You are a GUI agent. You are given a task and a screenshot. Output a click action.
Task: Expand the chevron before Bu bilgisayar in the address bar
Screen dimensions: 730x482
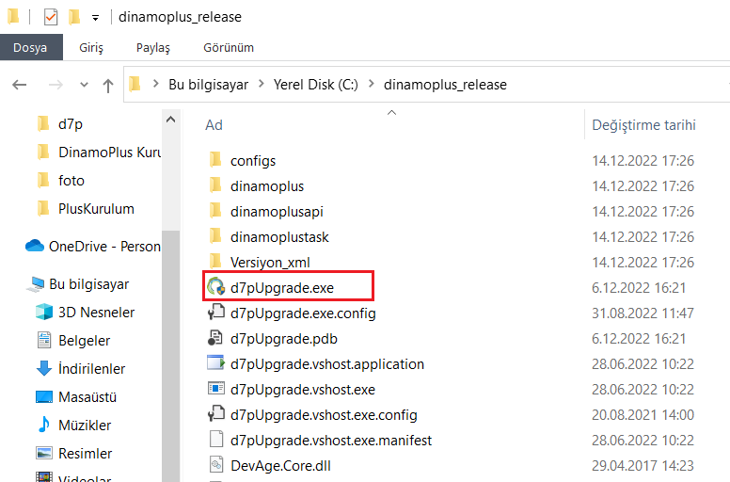click(156, 85)
